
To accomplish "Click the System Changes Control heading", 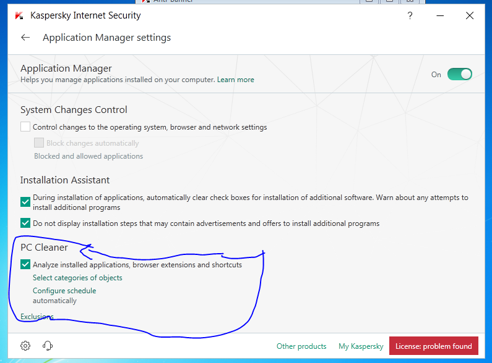I will 74,110.
